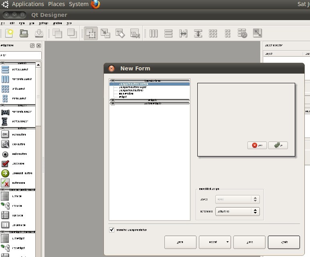The image size is (310, 257).
Task: Click Lay Out Horizontally in Splitter icon
Action: [x=183, y=33]
